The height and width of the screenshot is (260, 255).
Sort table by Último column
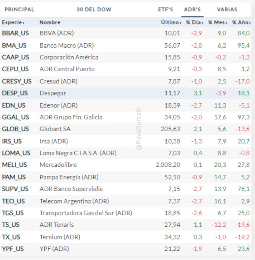click(171, 22)
